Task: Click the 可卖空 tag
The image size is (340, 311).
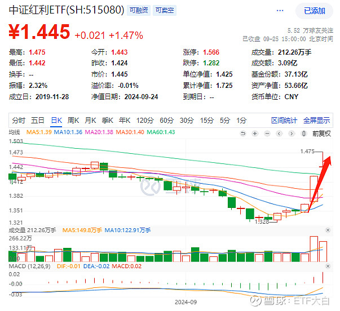Action: point(165,10)
